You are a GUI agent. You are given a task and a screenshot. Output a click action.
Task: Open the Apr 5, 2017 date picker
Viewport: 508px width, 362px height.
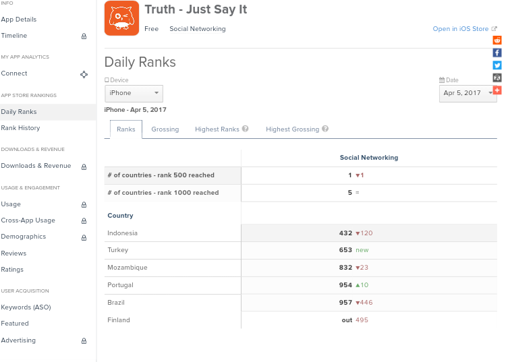click(468, 93)
